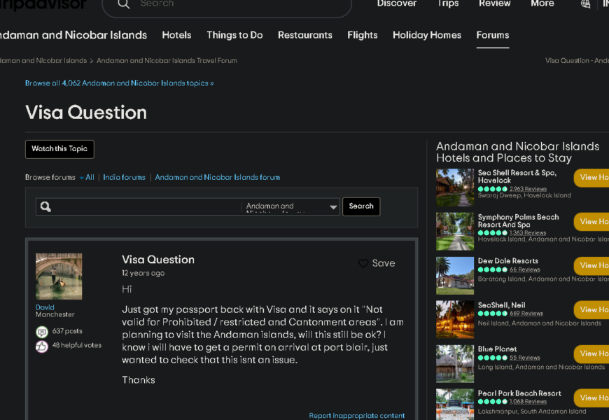Screen dimensions: 609x420
Task: Click the helpful votes thumbs-up icon
Action: [42, 346]
